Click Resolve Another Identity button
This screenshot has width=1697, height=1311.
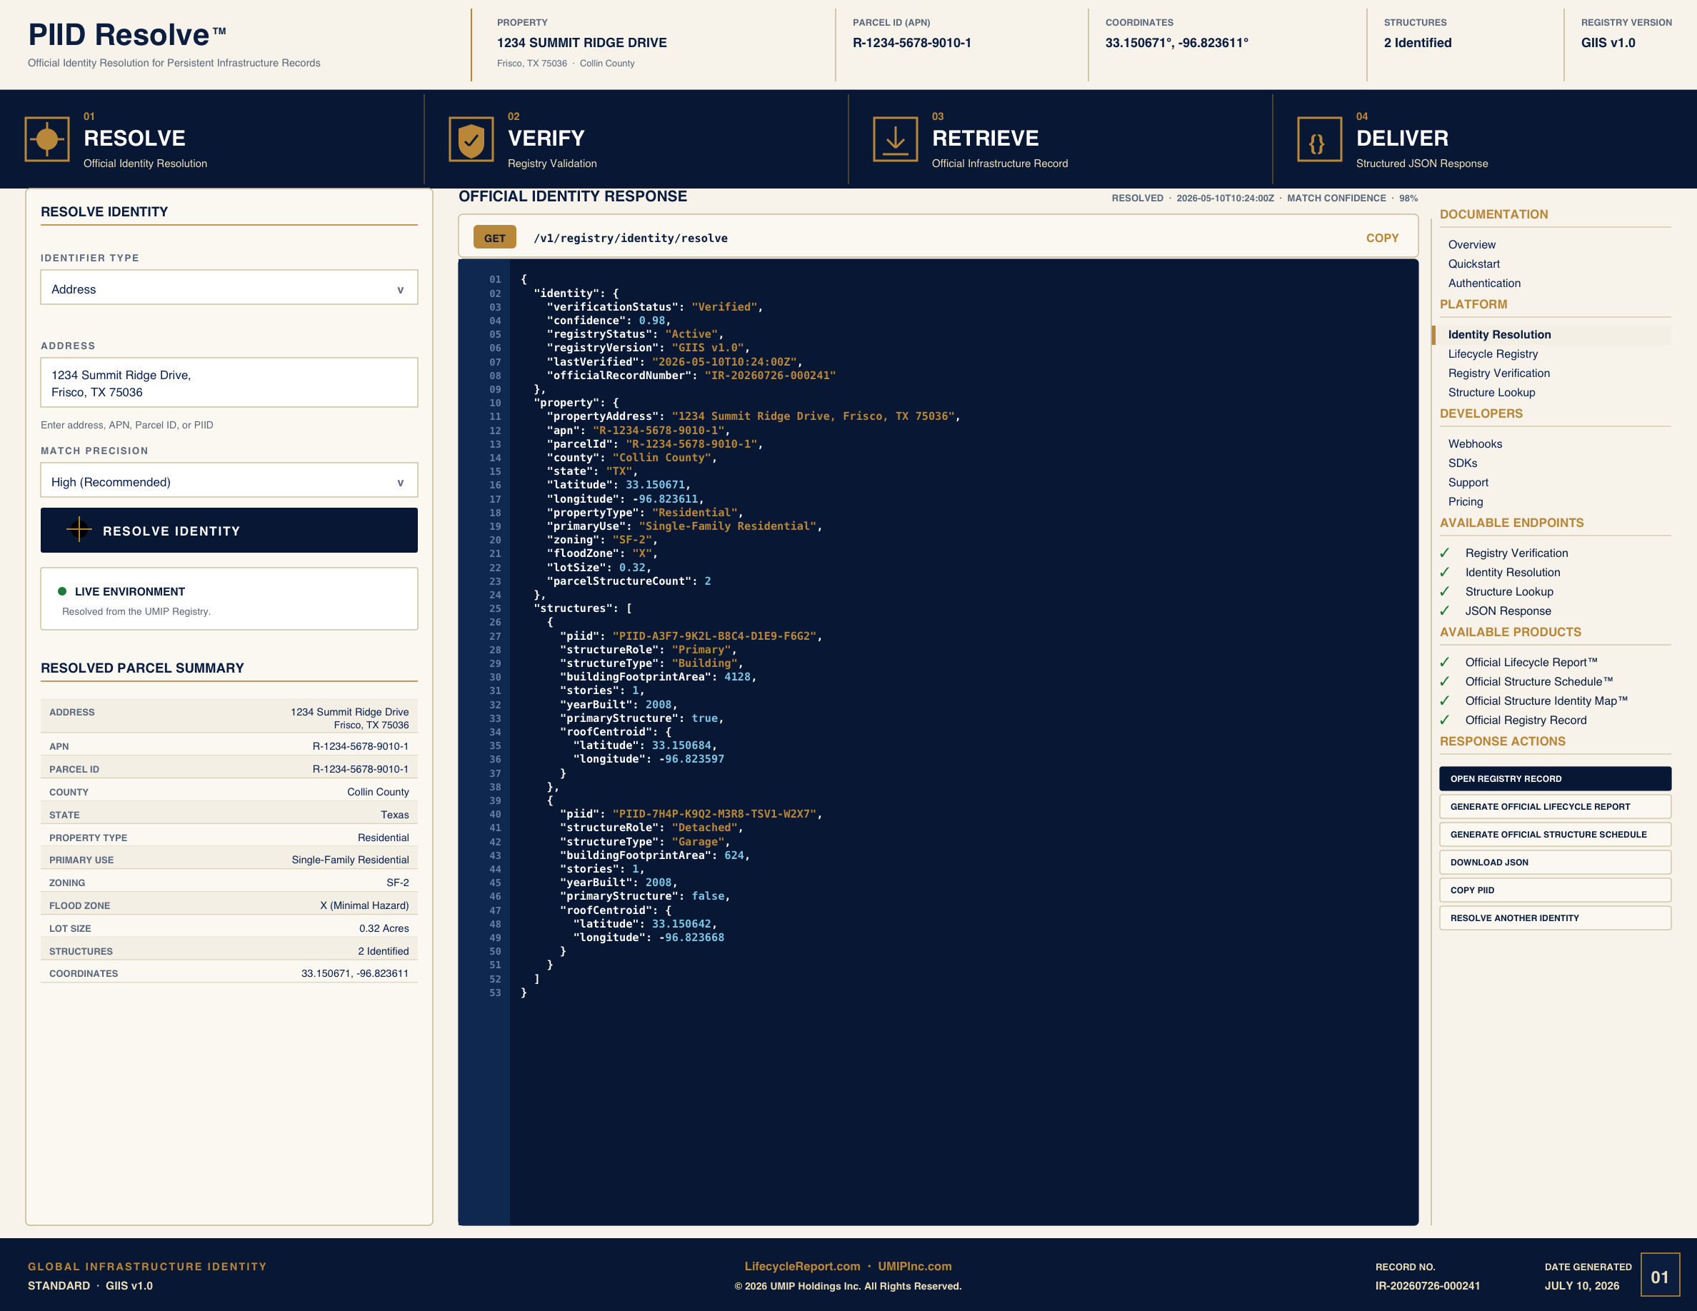1555,918
